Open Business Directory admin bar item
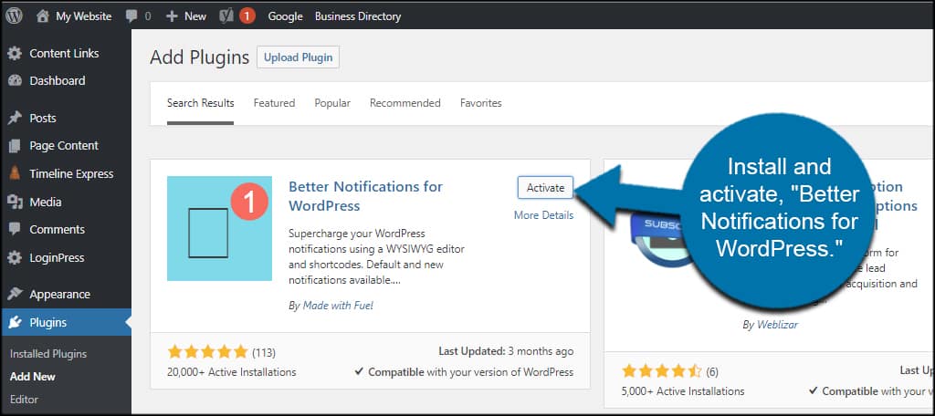Image resolution: width=935 pixels, height=416 pixels. (358, 16)
